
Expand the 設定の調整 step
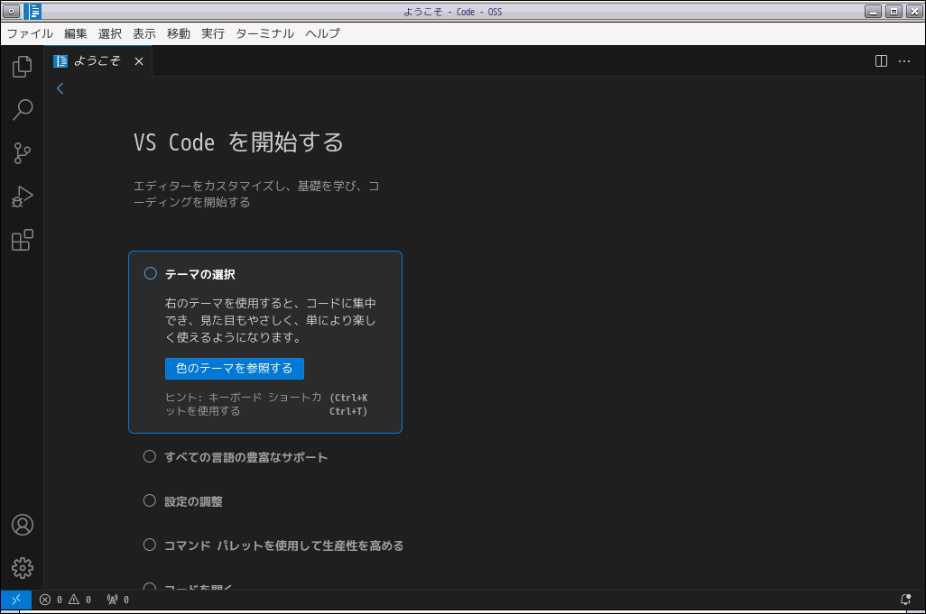coord(193,501)
